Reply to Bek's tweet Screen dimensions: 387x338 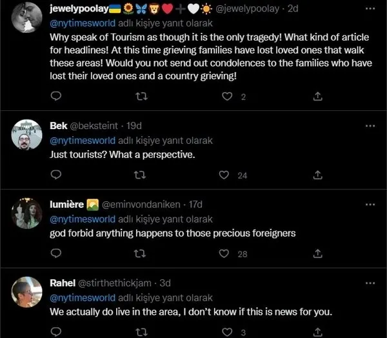[x=56, y=175]
